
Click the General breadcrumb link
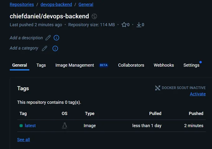tap(86, 4)
